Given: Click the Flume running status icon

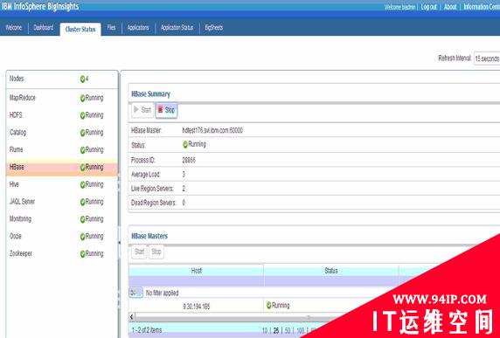Looking at the screenshot, I should coord(82,150).
